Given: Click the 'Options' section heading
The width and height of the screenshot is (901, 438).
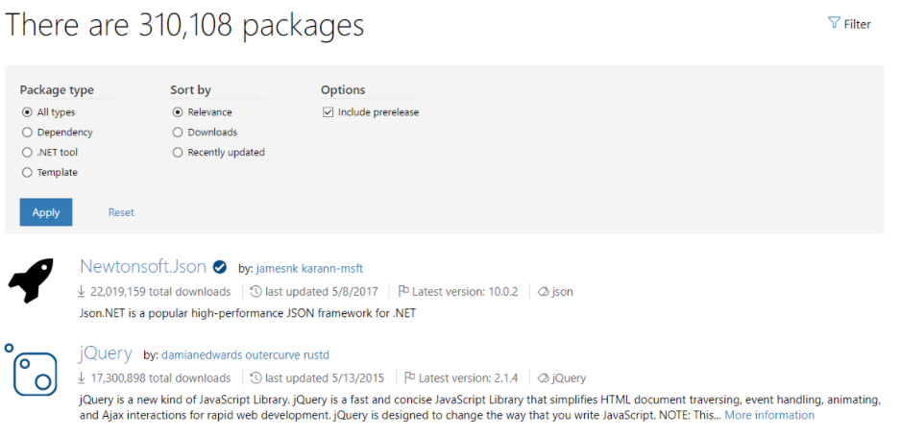Looking at the screenshot, I should (x=343, y=90).
